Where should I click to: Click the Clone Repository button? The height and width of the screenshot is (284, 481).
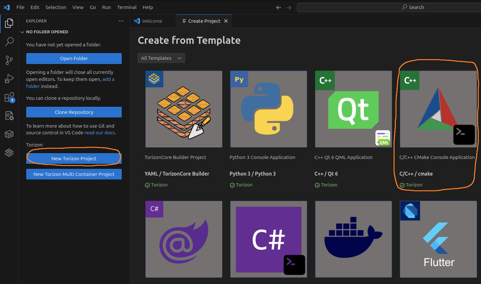[x=74, y=112]
